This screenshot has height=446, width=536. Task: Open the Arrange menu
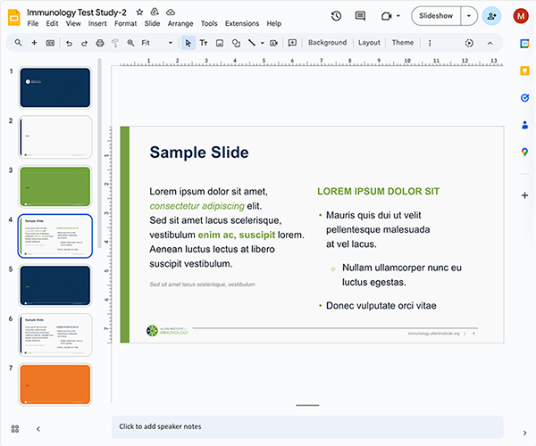tap(180, 24)
